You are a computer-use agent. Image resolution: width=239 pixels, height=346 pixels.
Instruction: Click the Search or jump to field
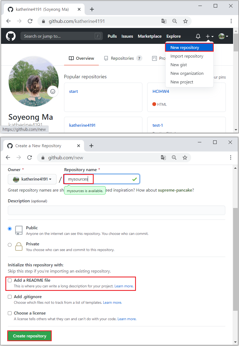[62, 36]
